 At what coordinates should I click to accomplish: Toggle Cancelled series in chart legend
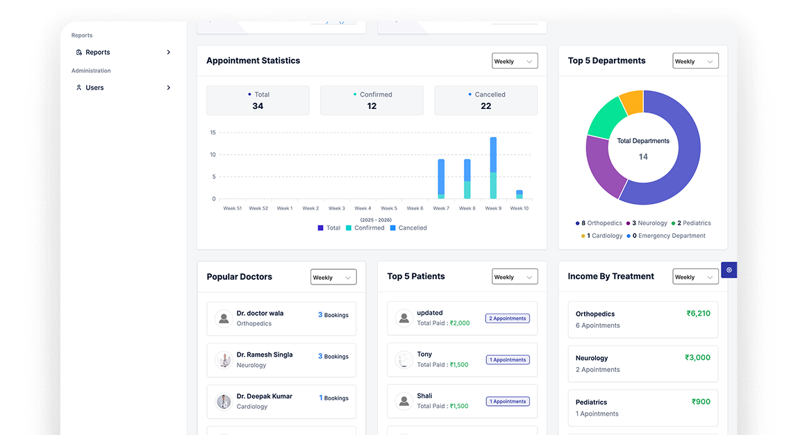408,228
